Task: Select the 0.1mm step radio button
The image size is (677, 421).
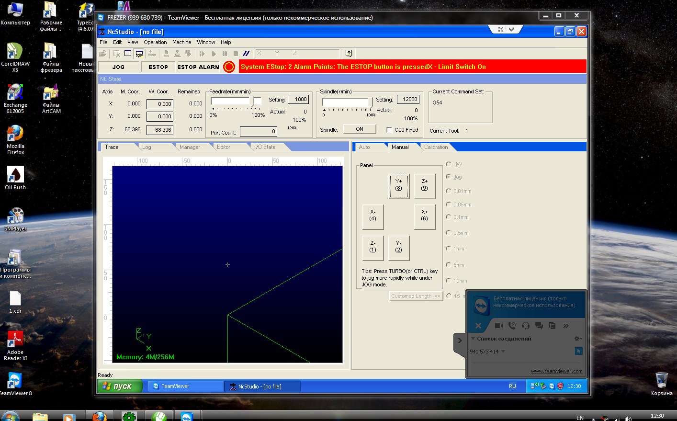Action: click(449, 217)
